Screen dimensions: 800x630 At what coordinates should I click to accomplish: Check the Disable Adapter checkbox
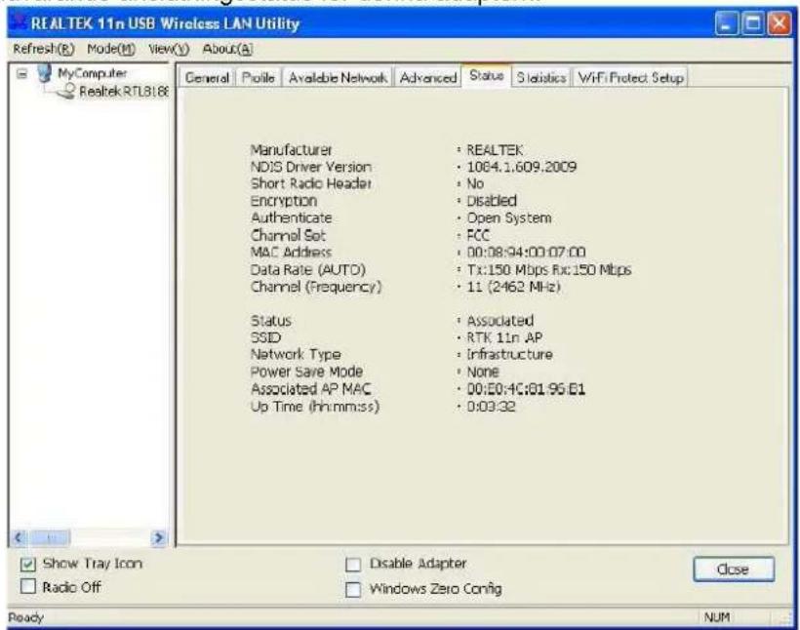tap(353, 565)
